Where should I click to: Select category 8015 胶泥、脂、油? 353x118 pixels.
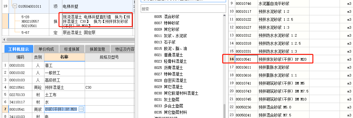pyautogui.click(x=170, y=48)
